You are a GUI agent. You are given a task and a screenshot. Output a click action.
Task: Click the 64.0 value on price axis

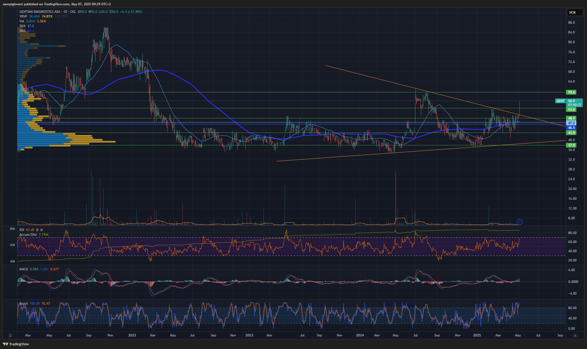pyautogui.click(x=571, y=81)
